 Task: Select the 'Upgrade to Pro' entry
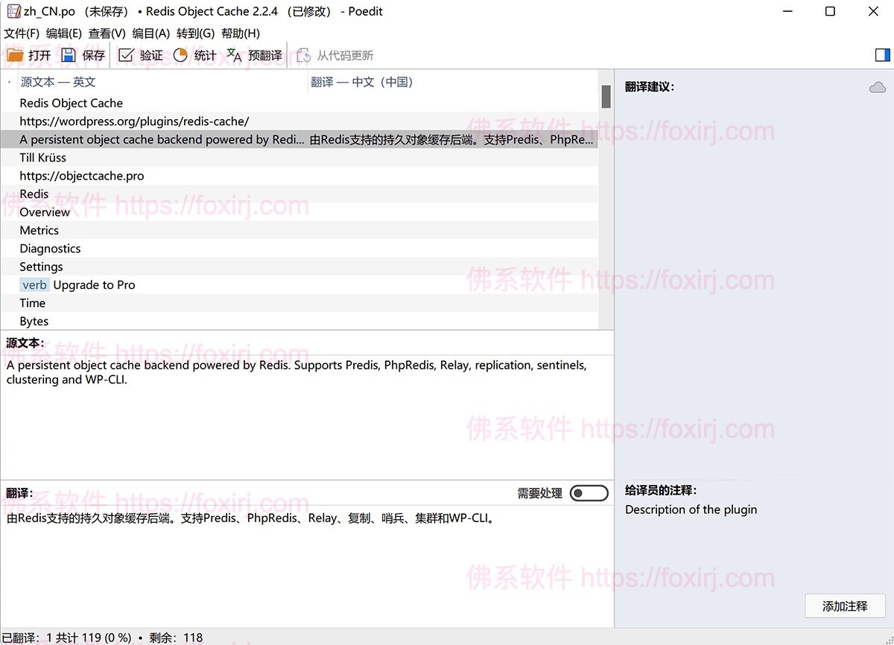94,285
